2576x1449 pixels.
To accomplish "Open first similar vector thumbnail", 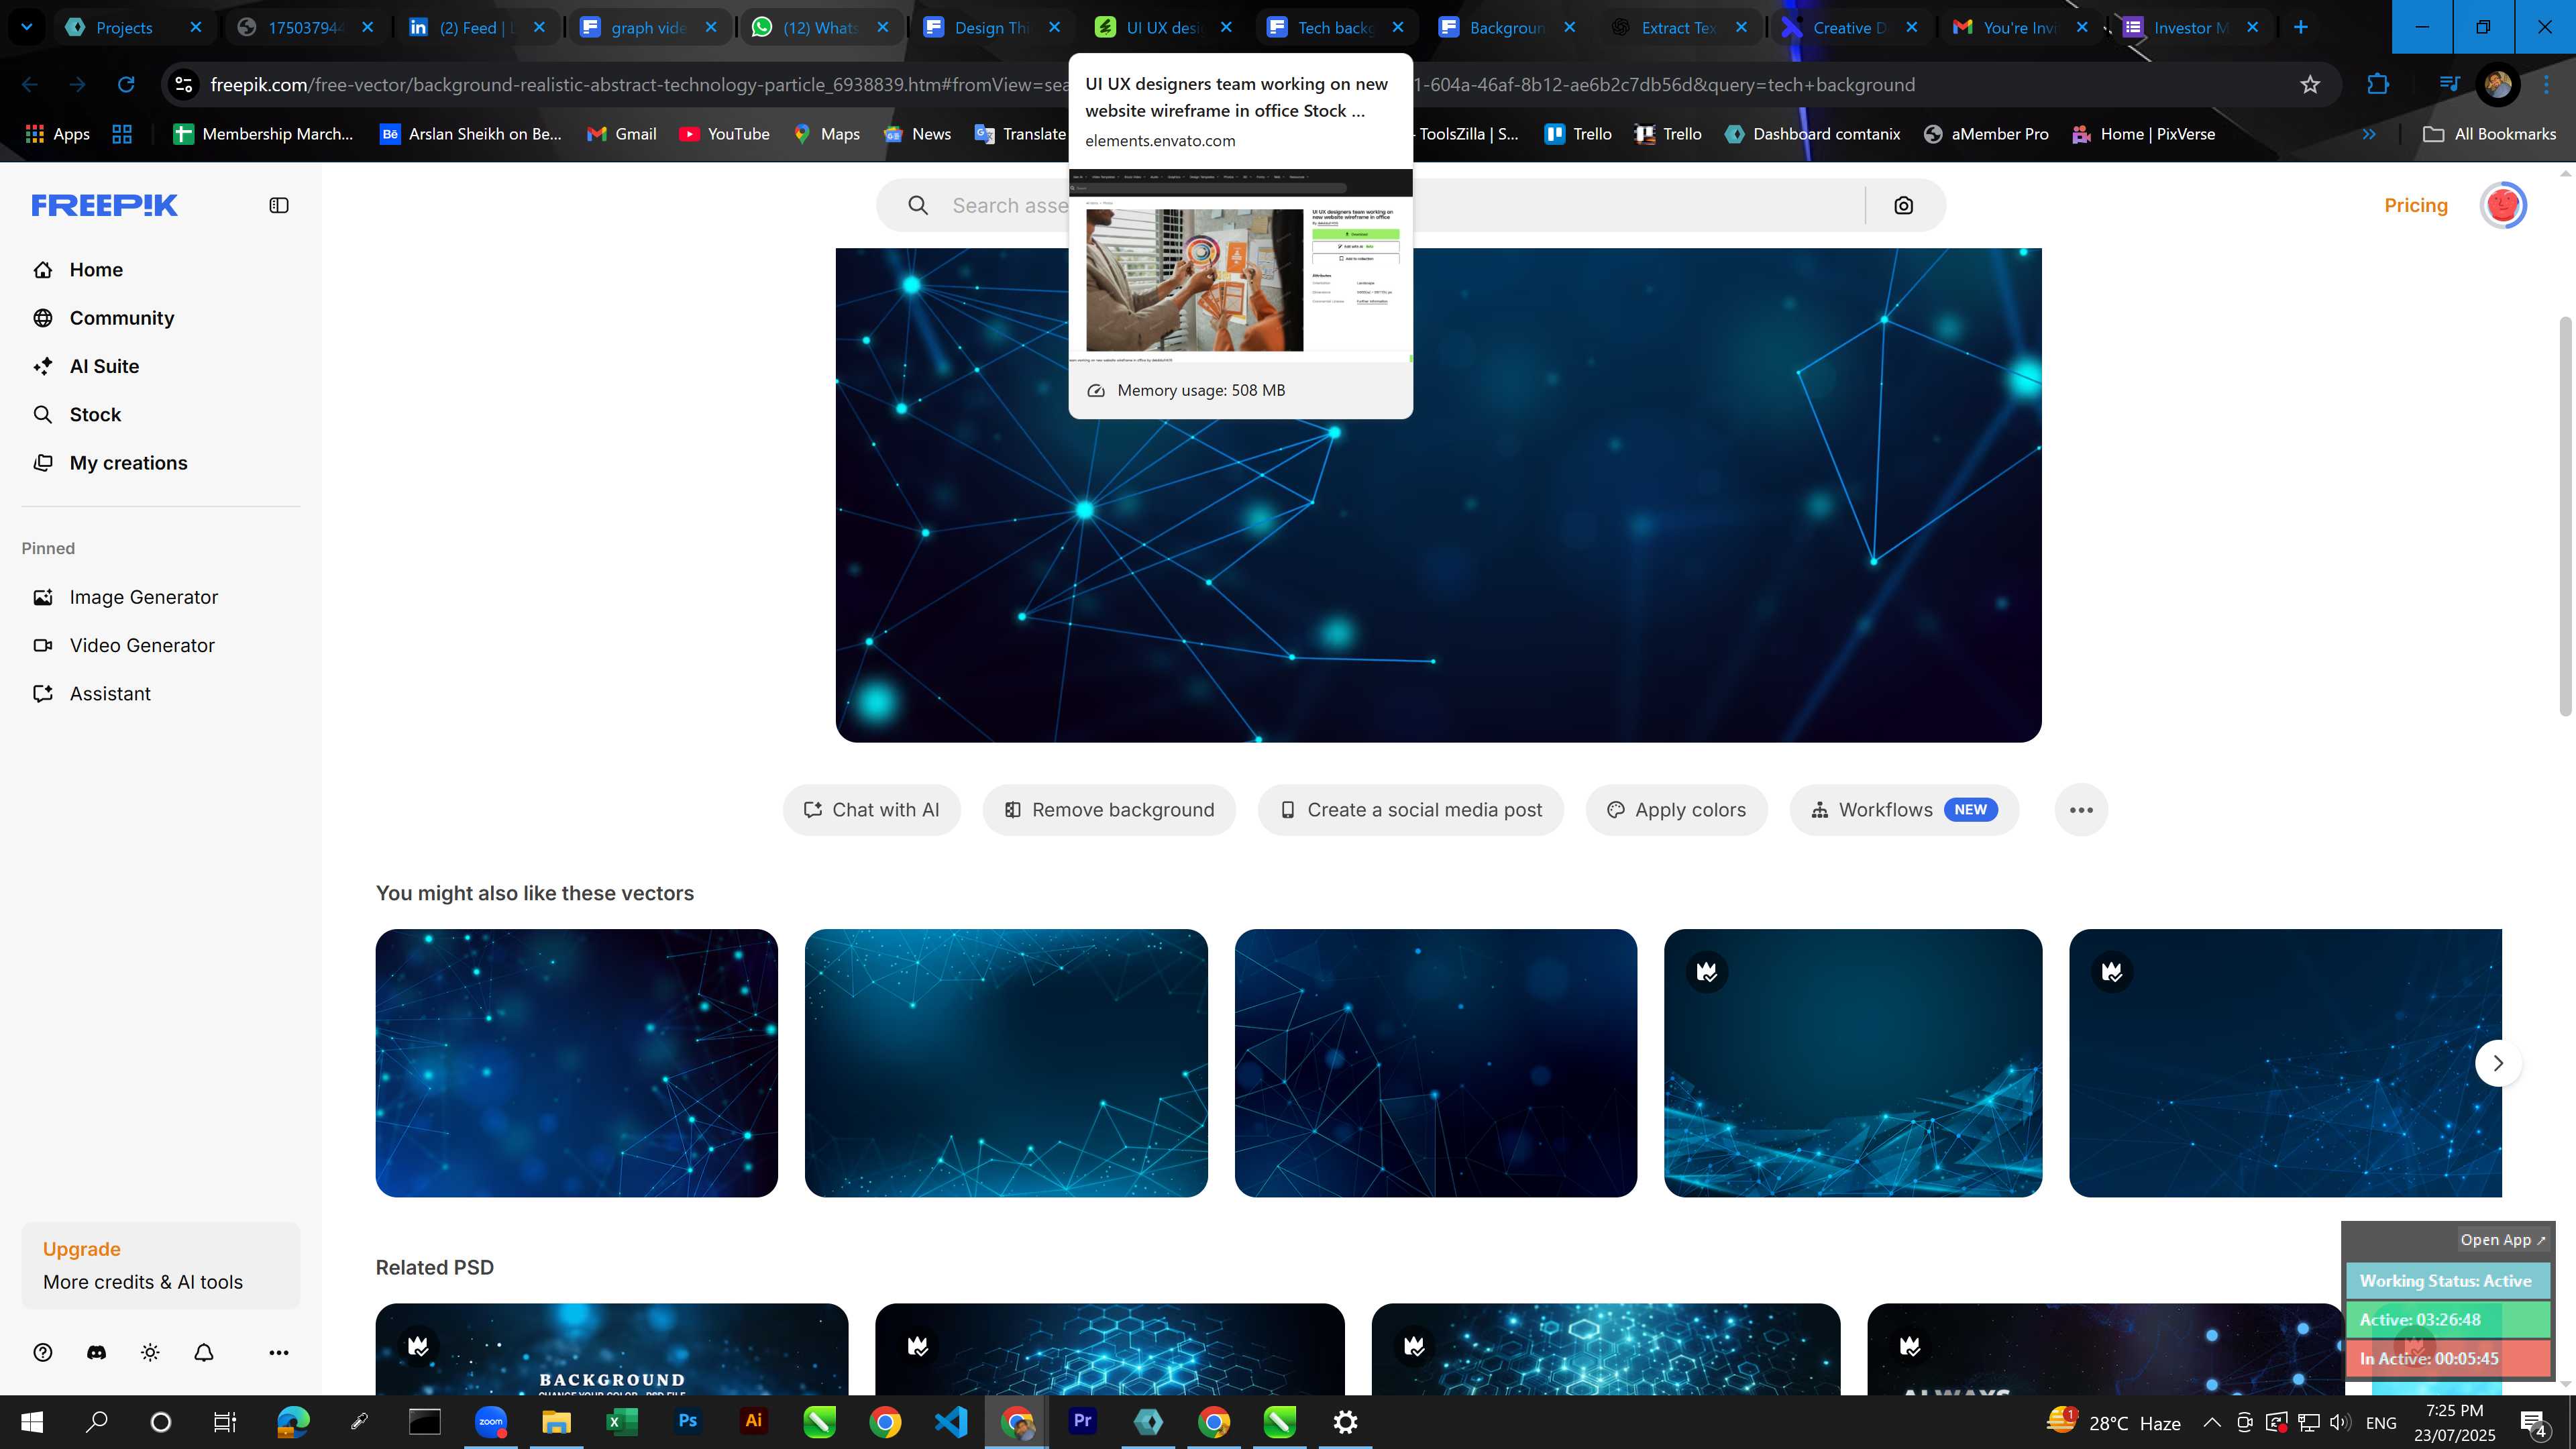I will coord(577,1063).
